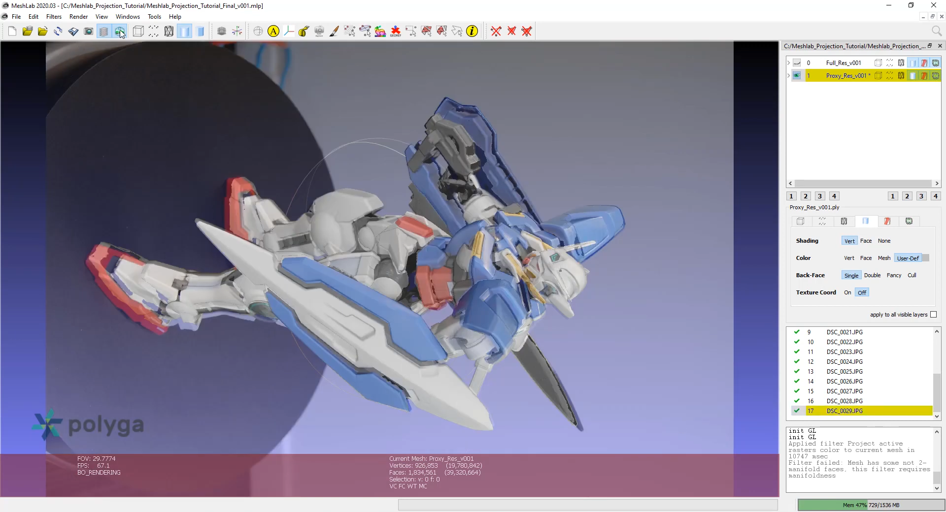
Task: Activate the rectangle select vertices tool
Action: click(x=411, y=32)
